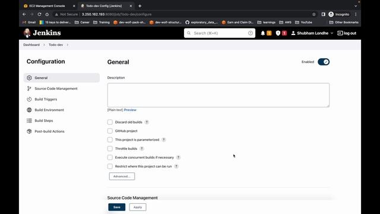Check Discard old builds
Screen dimensions: 380x214
coord(110,122)
